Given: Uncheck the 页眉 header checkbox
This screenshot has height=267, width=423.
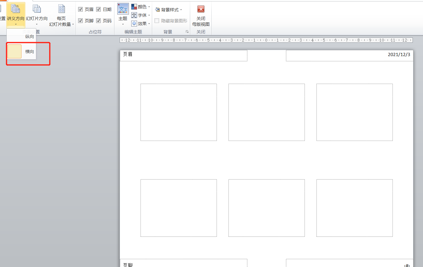Looking at the screenshot, I should pyautogui.click(x=81, y=9).
